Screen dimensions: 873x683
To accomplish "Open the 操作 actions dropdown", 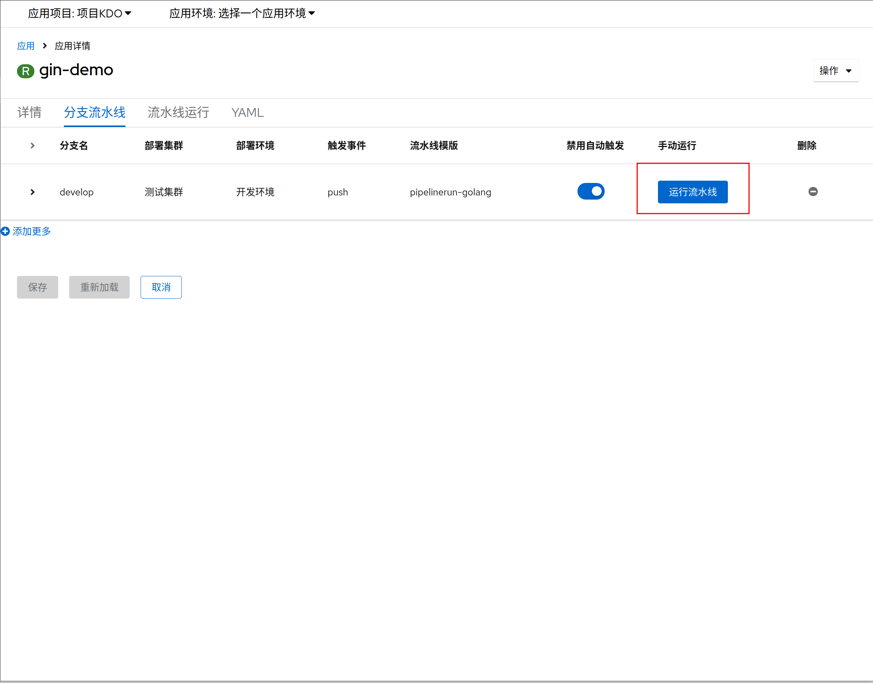I will tap(836, 71).
